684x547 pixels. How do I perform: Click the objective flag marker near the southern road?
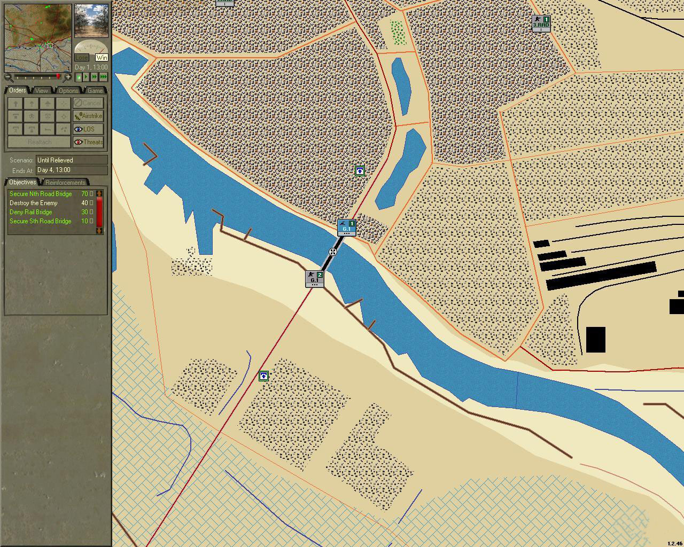(263, 376)
